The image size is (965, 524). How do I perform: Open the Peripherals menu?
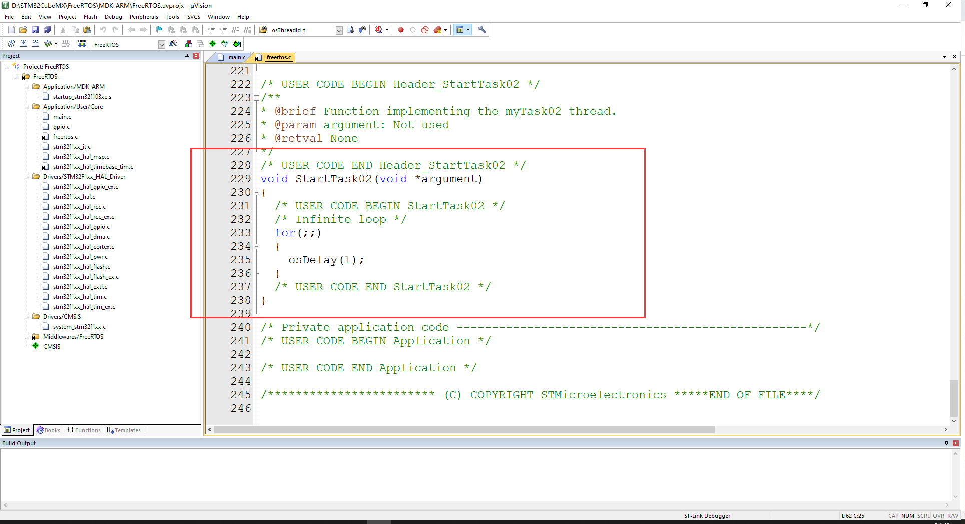coord(144,17)
